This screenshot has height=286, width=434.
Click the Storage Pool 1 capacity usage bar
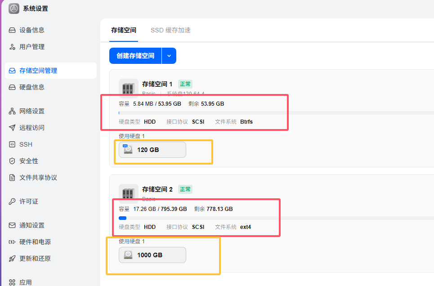pyautogui.click(x=276, y=113)
